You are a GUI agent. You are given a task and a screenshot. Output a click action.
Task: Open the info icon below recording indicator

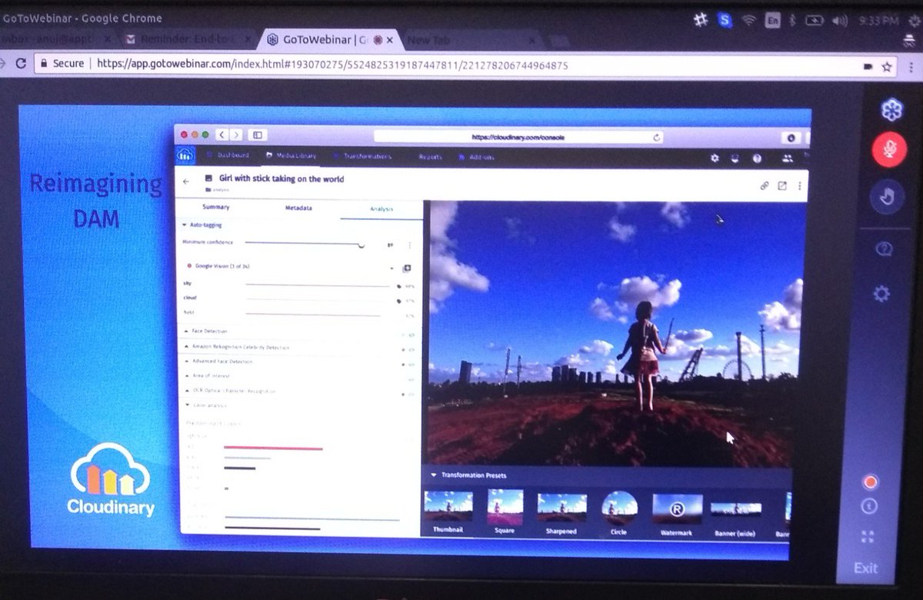[x=868, y=506]
